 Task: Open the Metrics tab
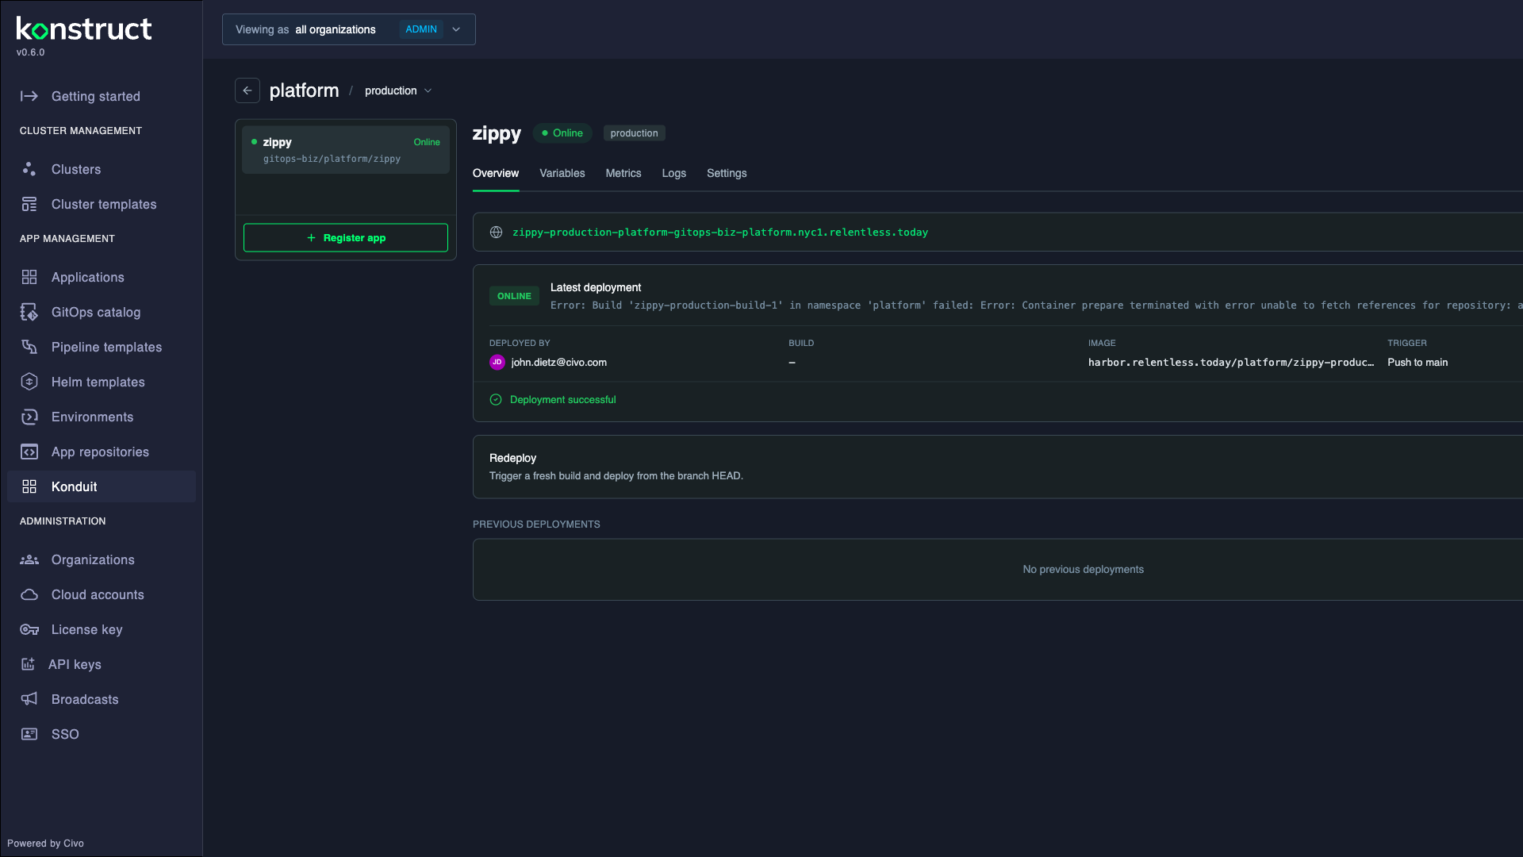click(623, 174)
